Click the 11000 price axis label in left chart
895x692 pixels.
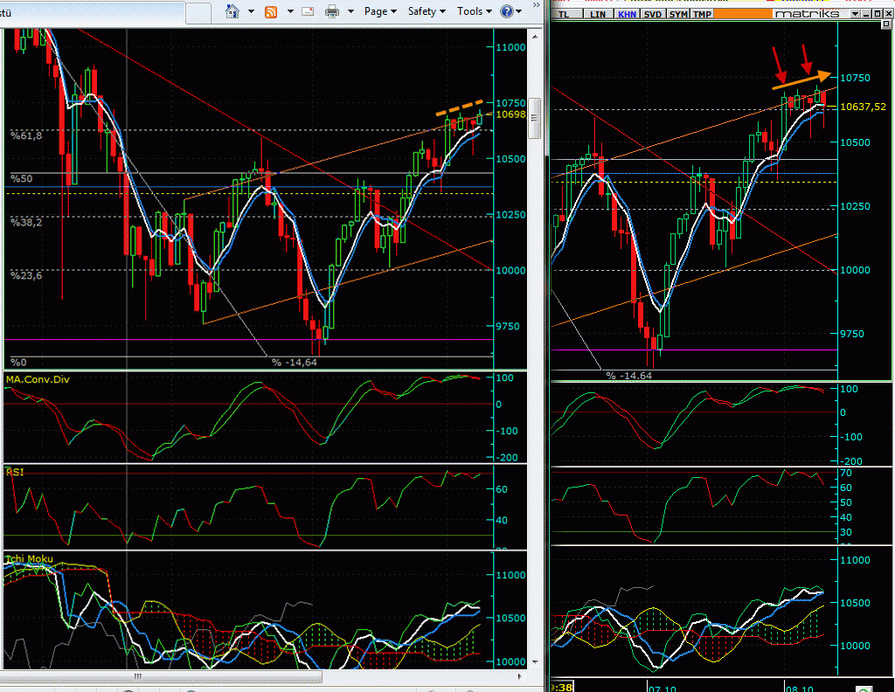pos(510,47)
